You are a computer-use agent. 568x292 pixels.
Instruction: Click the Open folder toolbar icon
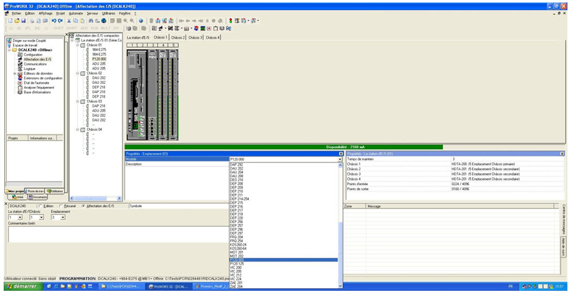(17, 21)
